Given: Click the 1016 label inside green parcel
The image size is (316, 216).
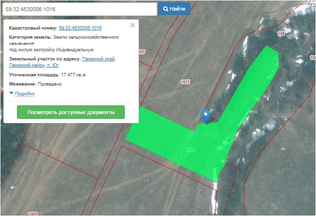Looking at the screenshot, I should (x=191, y=150).
